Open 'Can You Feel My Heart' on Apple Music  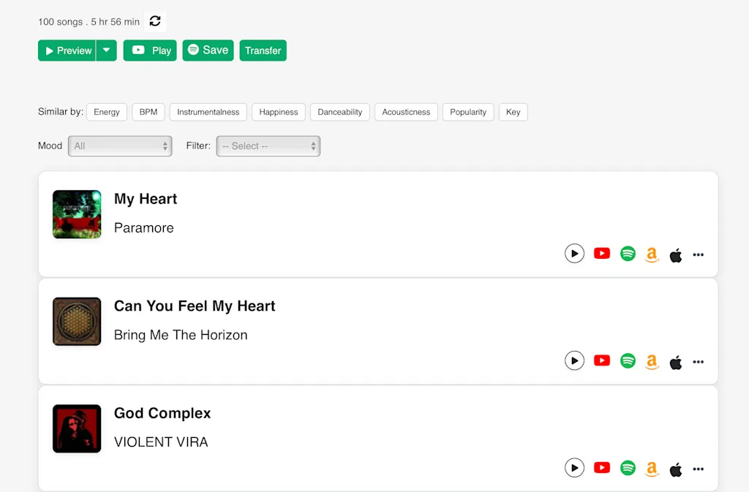point(675,360)
